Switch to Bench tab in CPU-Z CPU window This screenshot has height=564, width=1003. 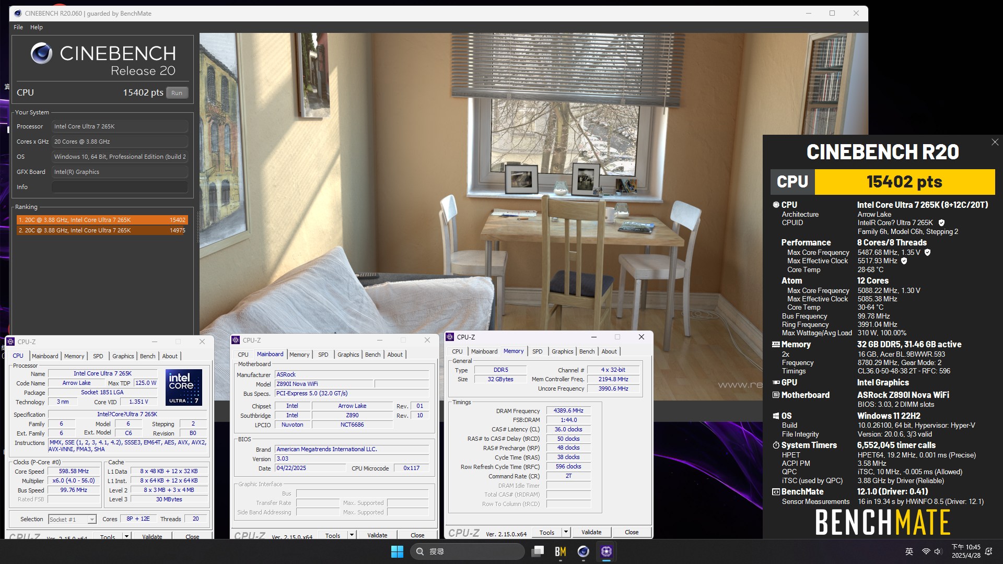pos(147,356)
